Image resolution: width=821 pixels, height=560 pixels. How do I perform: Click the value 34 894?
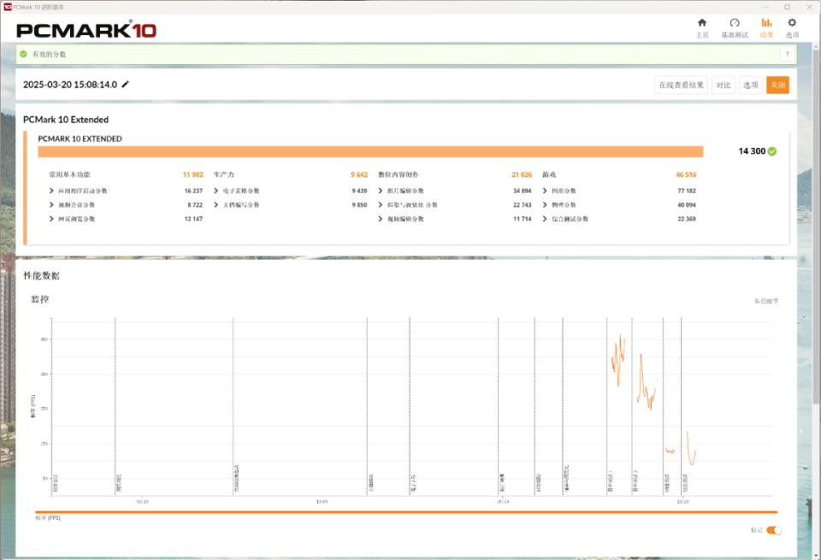pos(522,191)
